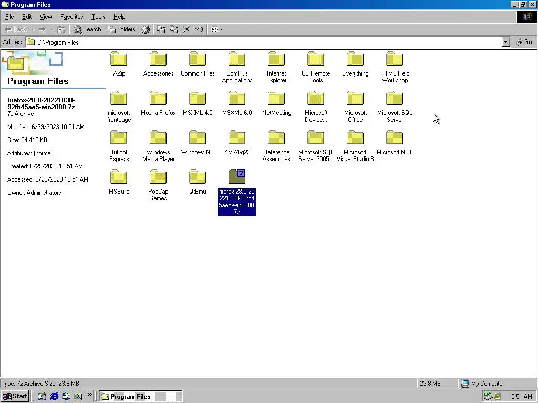
Task: Click the Program Files taskbar button
Action: (x=141, y=397)
